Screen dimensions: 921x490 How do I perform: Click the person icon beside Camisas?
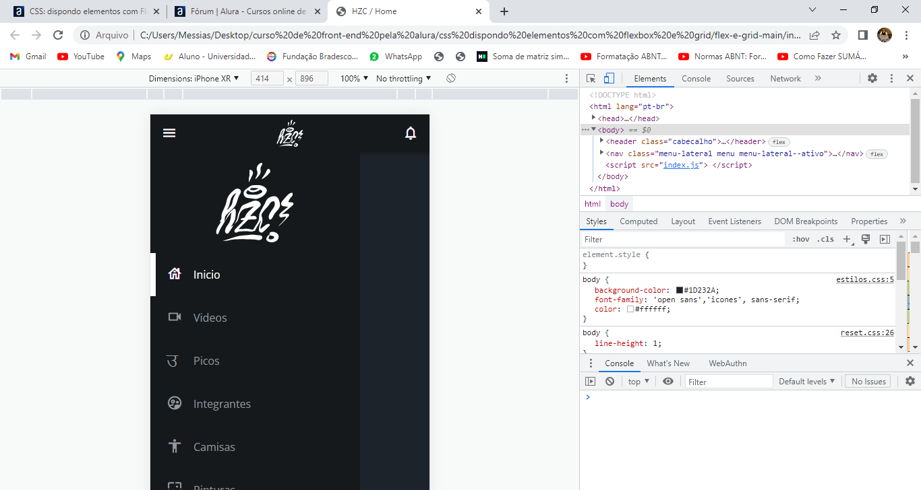tap(175, 446)
